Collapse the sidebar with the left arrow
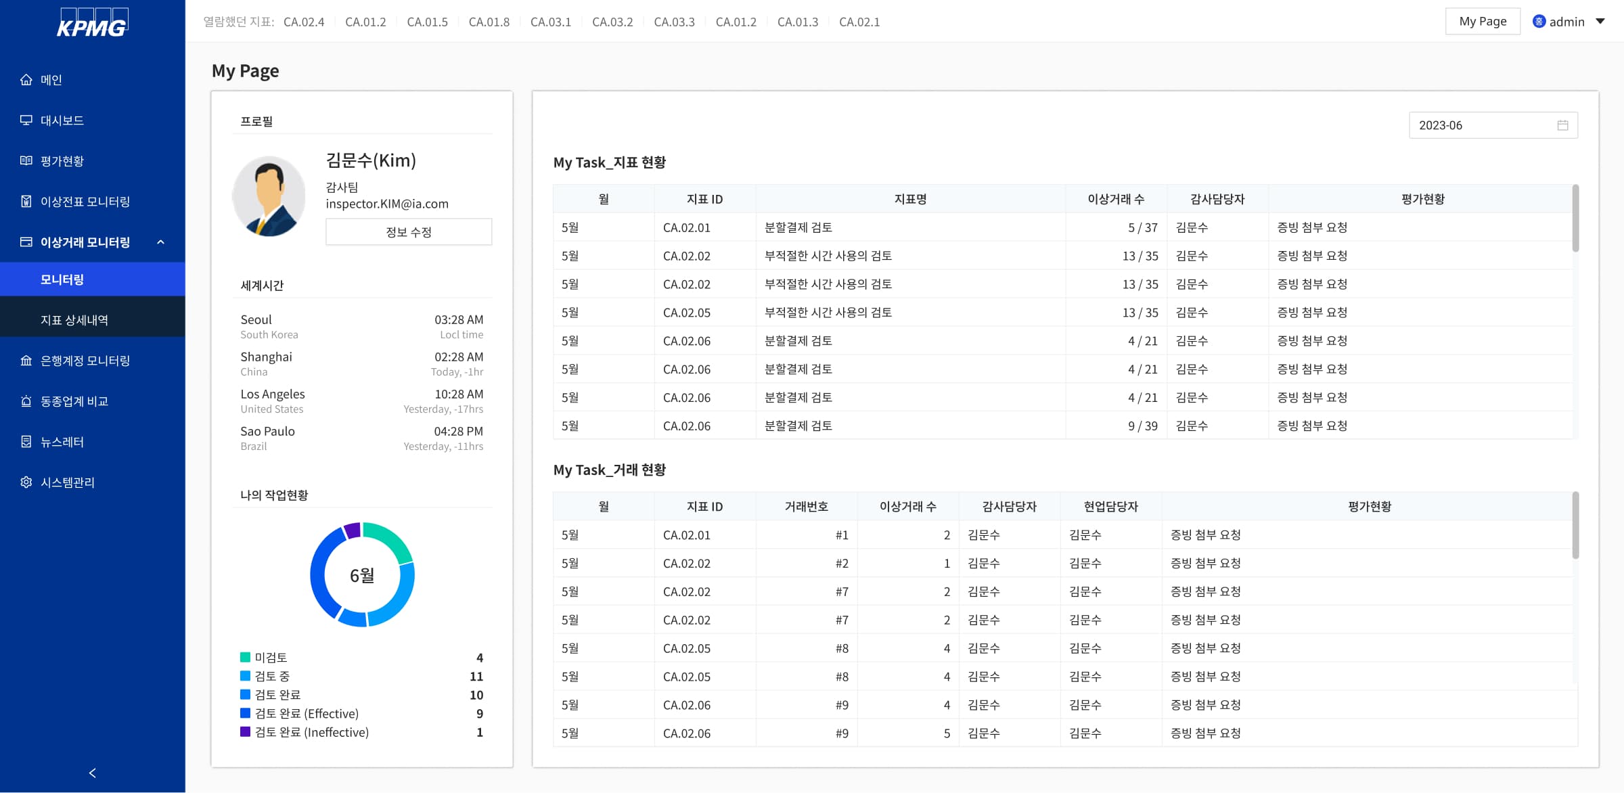The width and height of the screenshot is (1624, 793). (93, 773)
